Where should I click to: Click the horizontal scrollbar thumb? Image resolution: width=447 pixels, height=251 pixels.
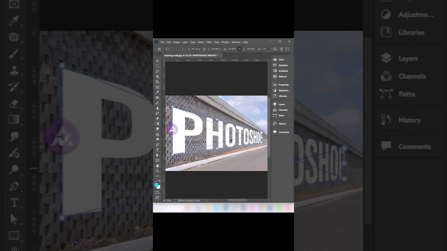pos(237,200)
